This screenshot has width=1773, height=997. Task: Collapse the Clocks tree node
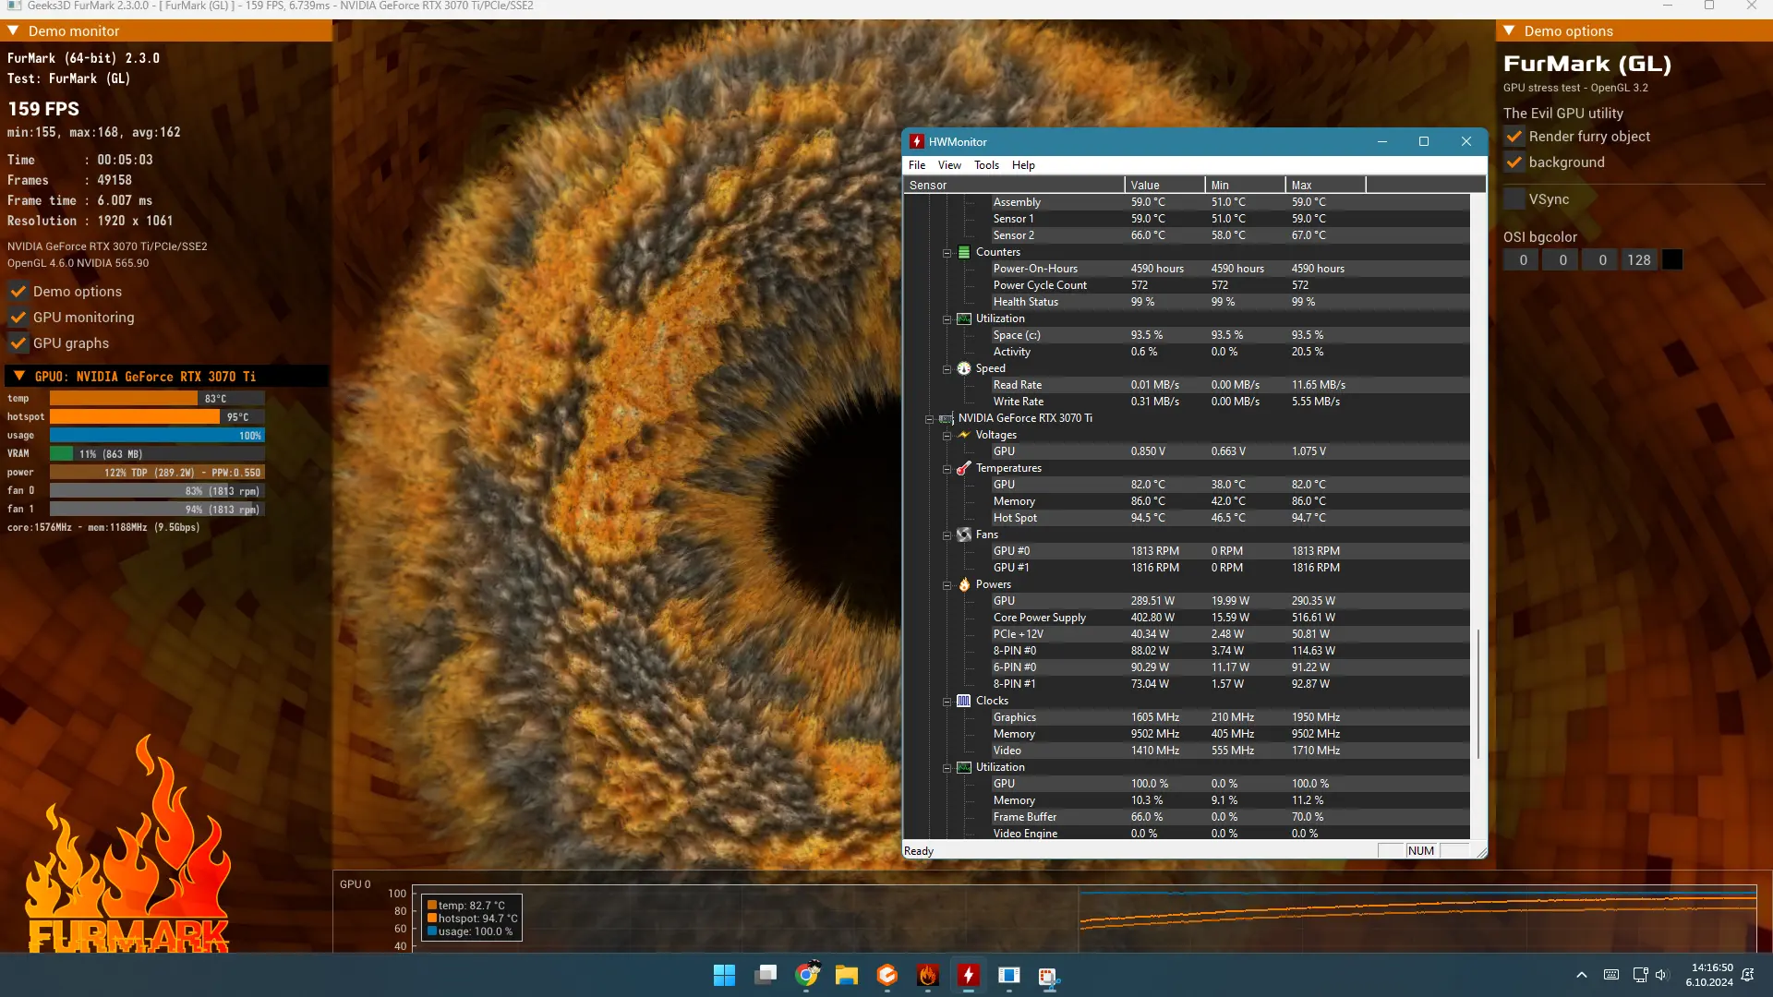[947, 701]
